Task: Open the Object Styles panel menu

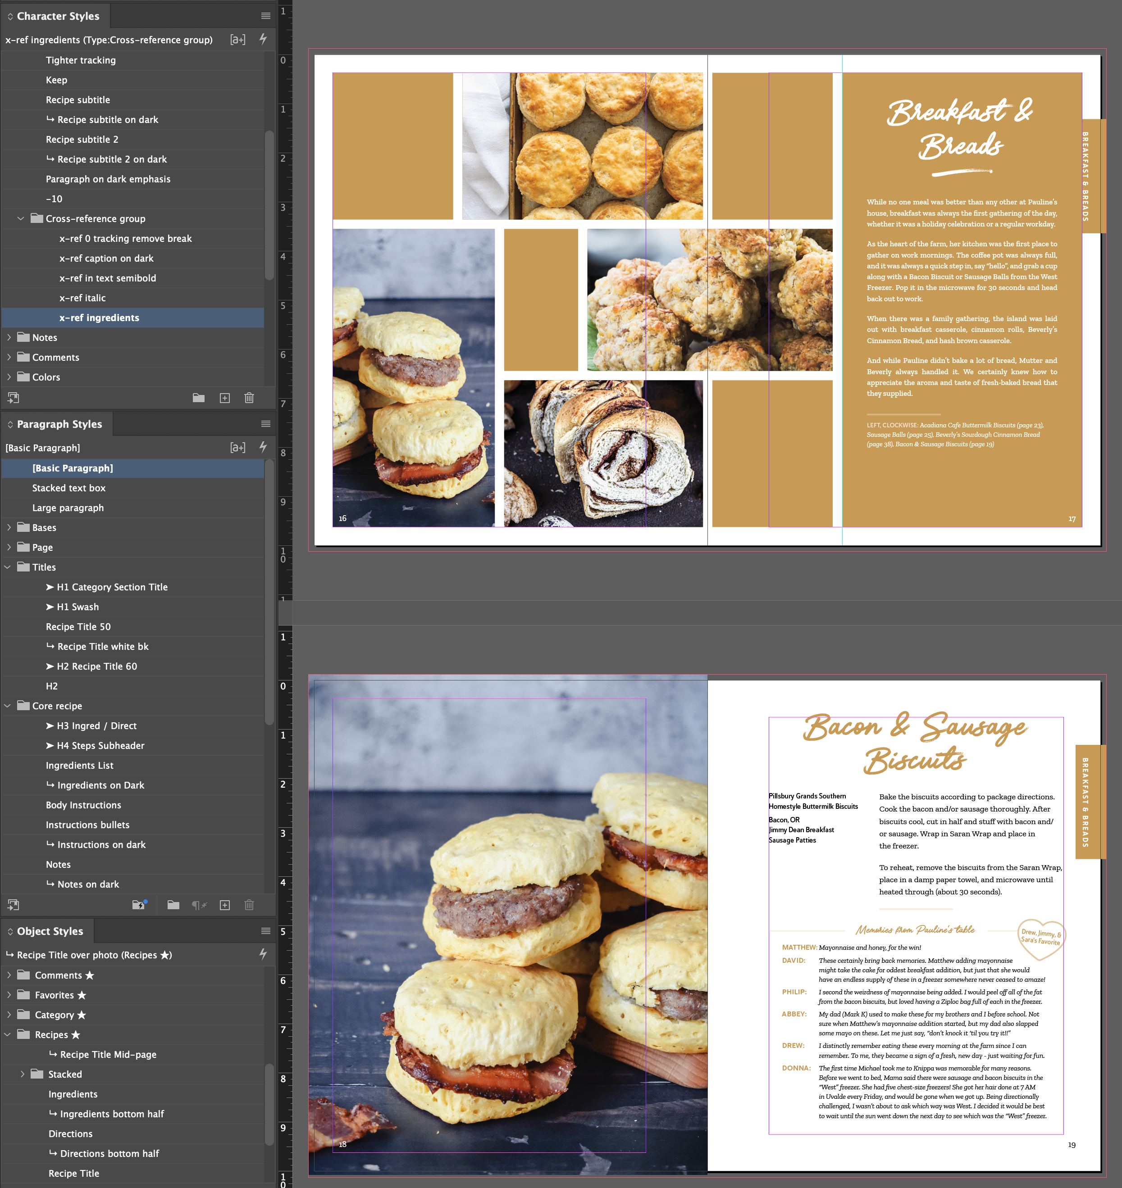Action: pyautogui.click(x=265, y=931)
